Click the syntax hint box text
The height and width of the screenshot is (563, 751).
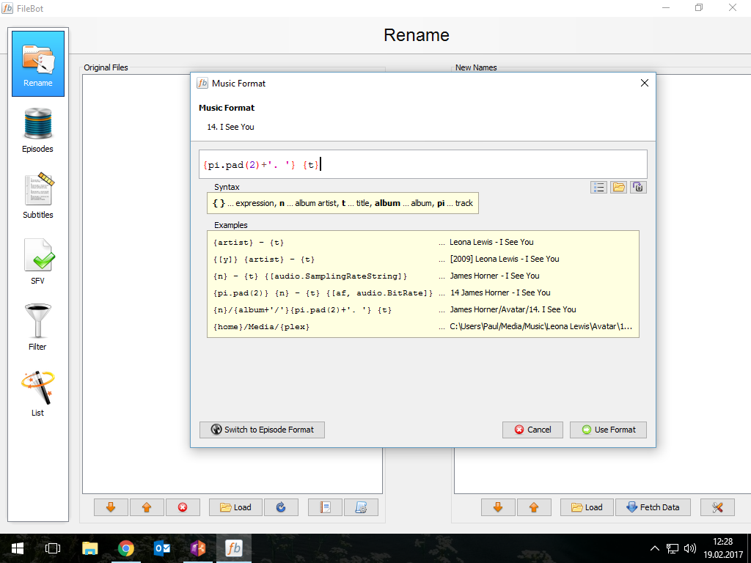tap(342, 203)
